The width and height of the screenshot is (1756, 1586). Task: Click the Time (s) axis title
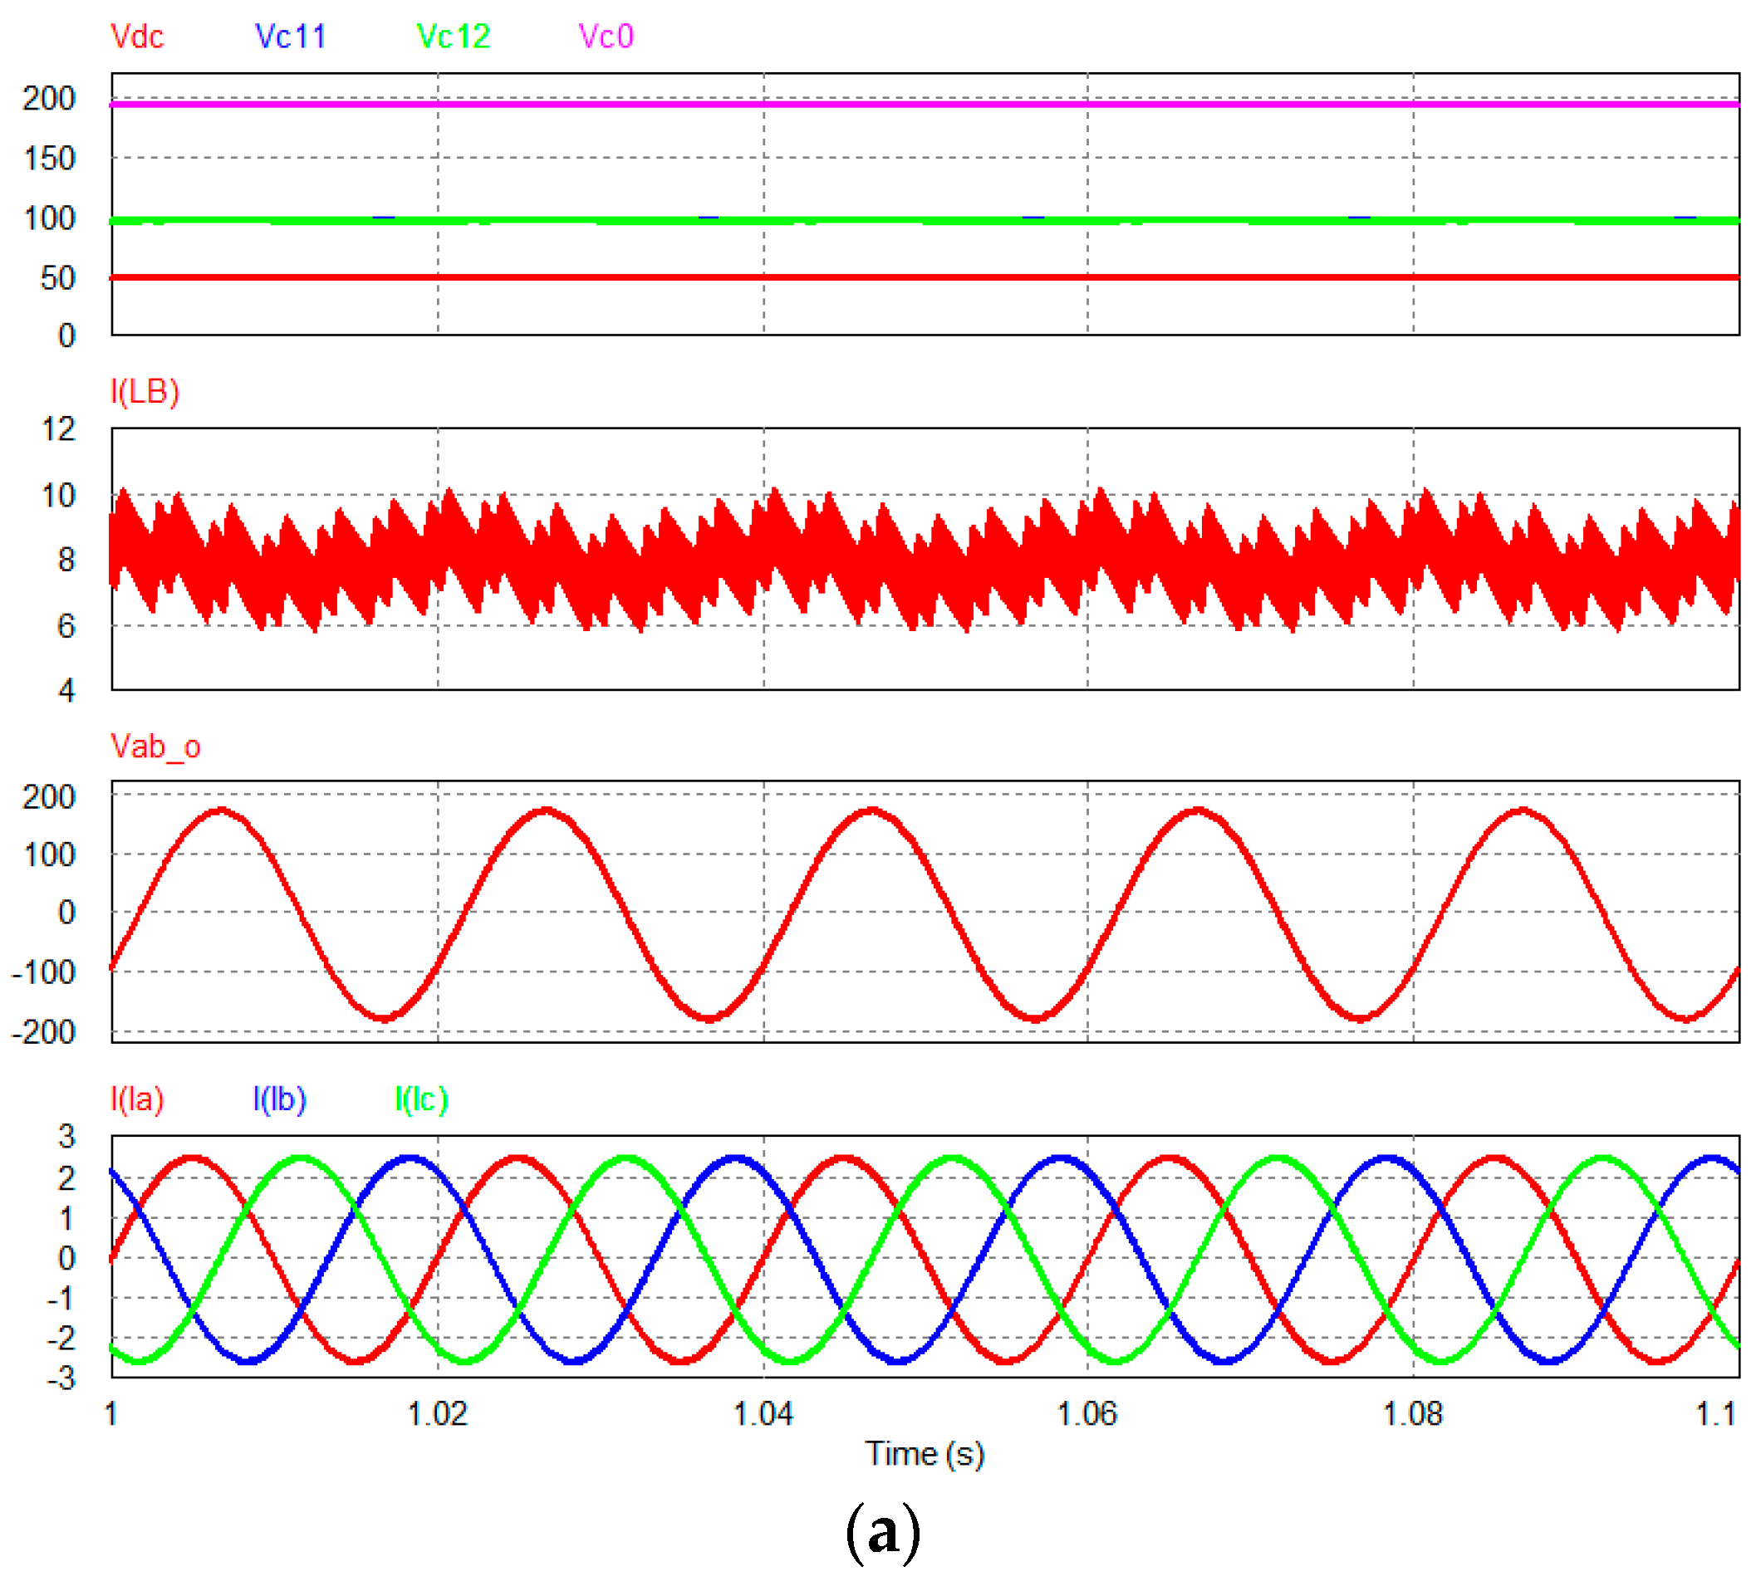(x=925, y=1454)
